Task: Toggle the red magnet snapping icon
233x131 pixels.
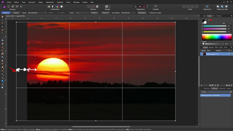Action: pyautogui.click(x=144, y=7)
